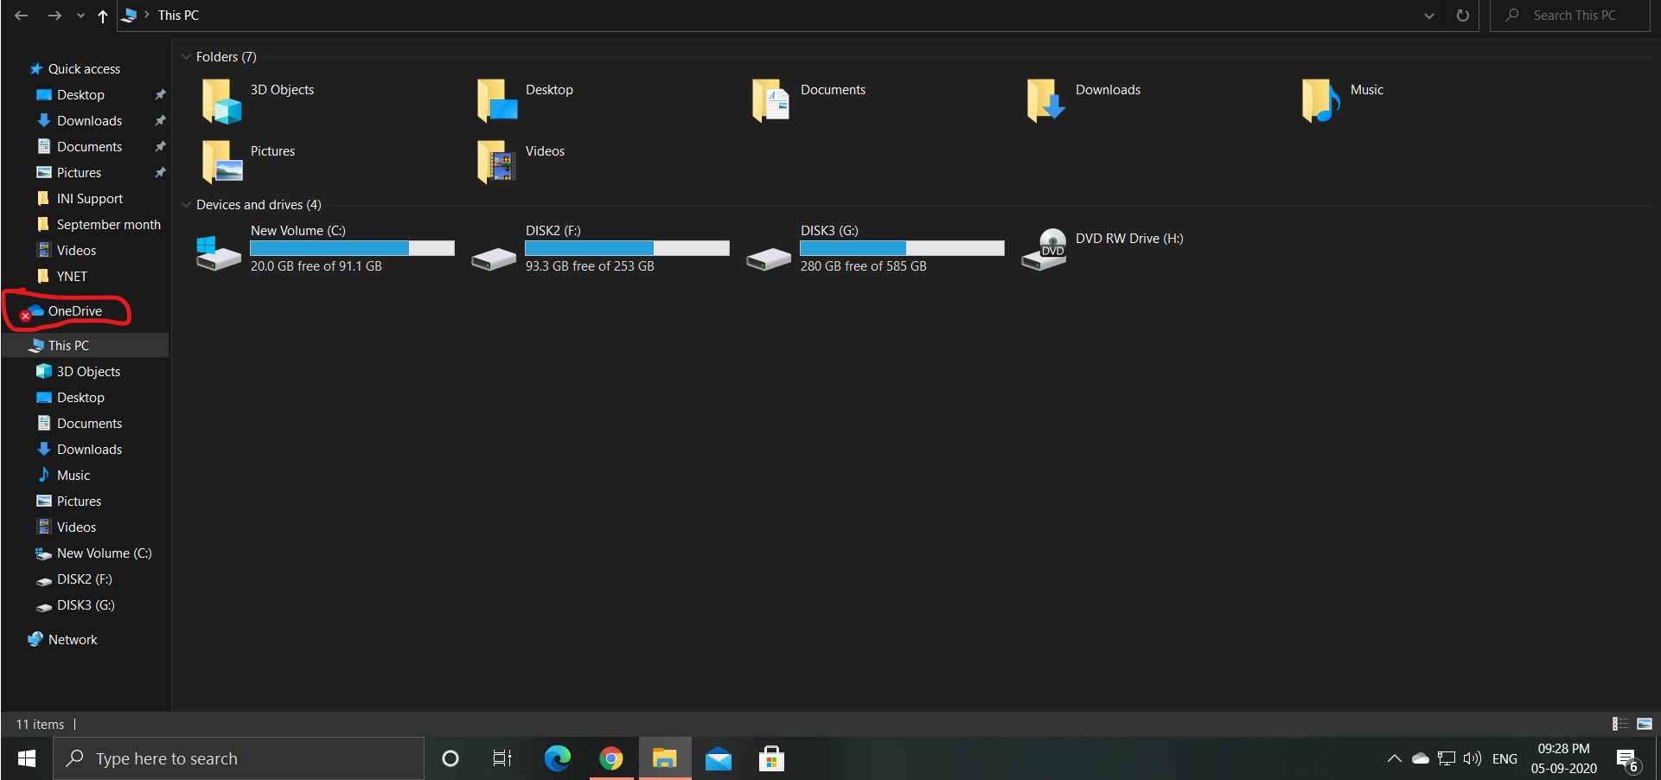The image size is (1661, 780).
Task: Click the DISK2 (F:) usage bar
Action: (627, 248)
